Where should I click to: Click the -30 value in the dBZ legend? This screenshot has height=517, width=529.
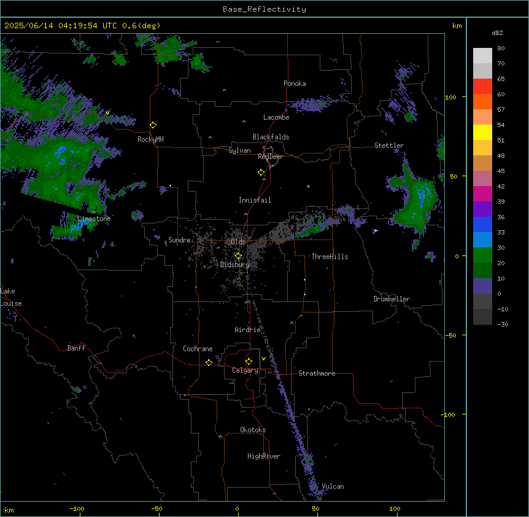(503, 324)
